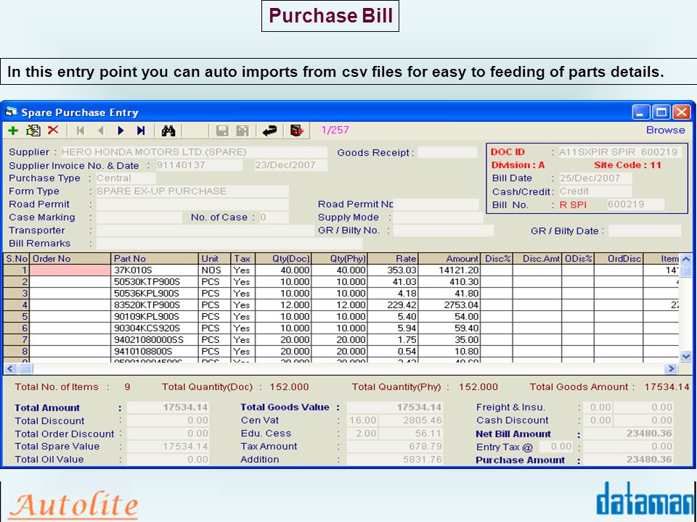Click the horizontal scroll left arrow
697x522 pixels.
10,368
